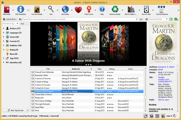Collapse all tags with minus button
Screen dimensions: 181x120
(27, 24)
